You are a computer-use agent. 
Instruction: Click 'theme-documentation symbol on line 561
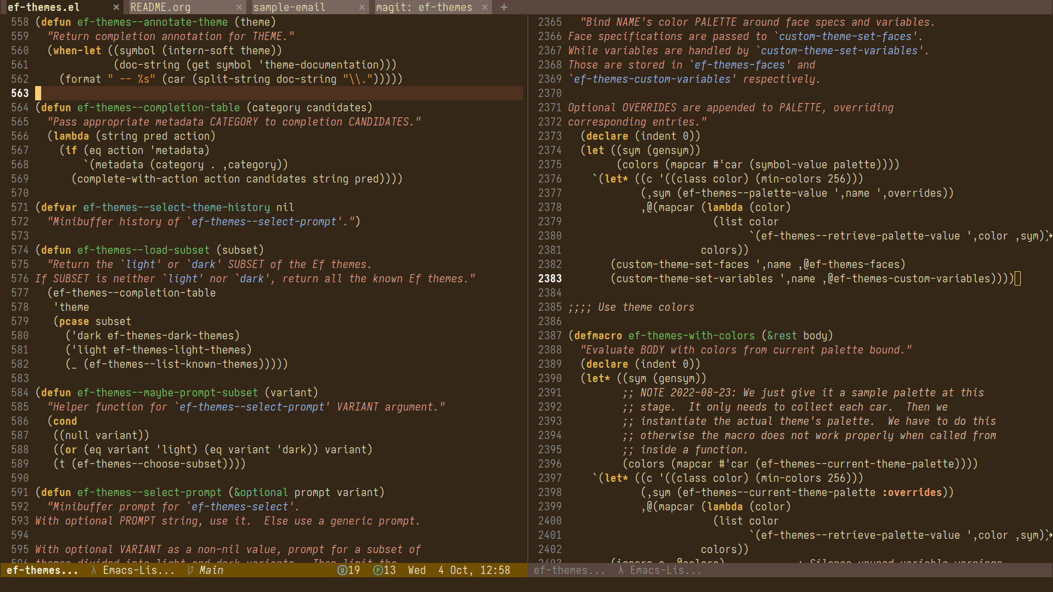[318, 65]
